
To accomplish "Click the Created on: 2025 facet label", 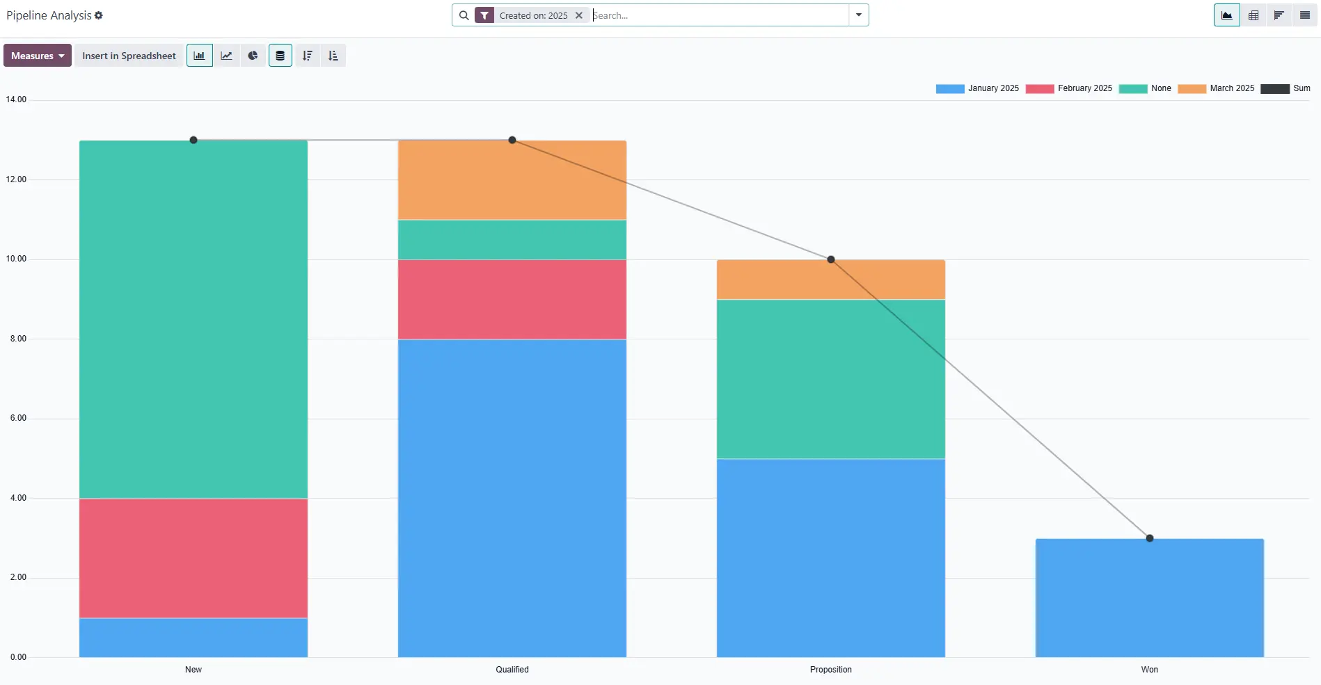I will 533,15.
